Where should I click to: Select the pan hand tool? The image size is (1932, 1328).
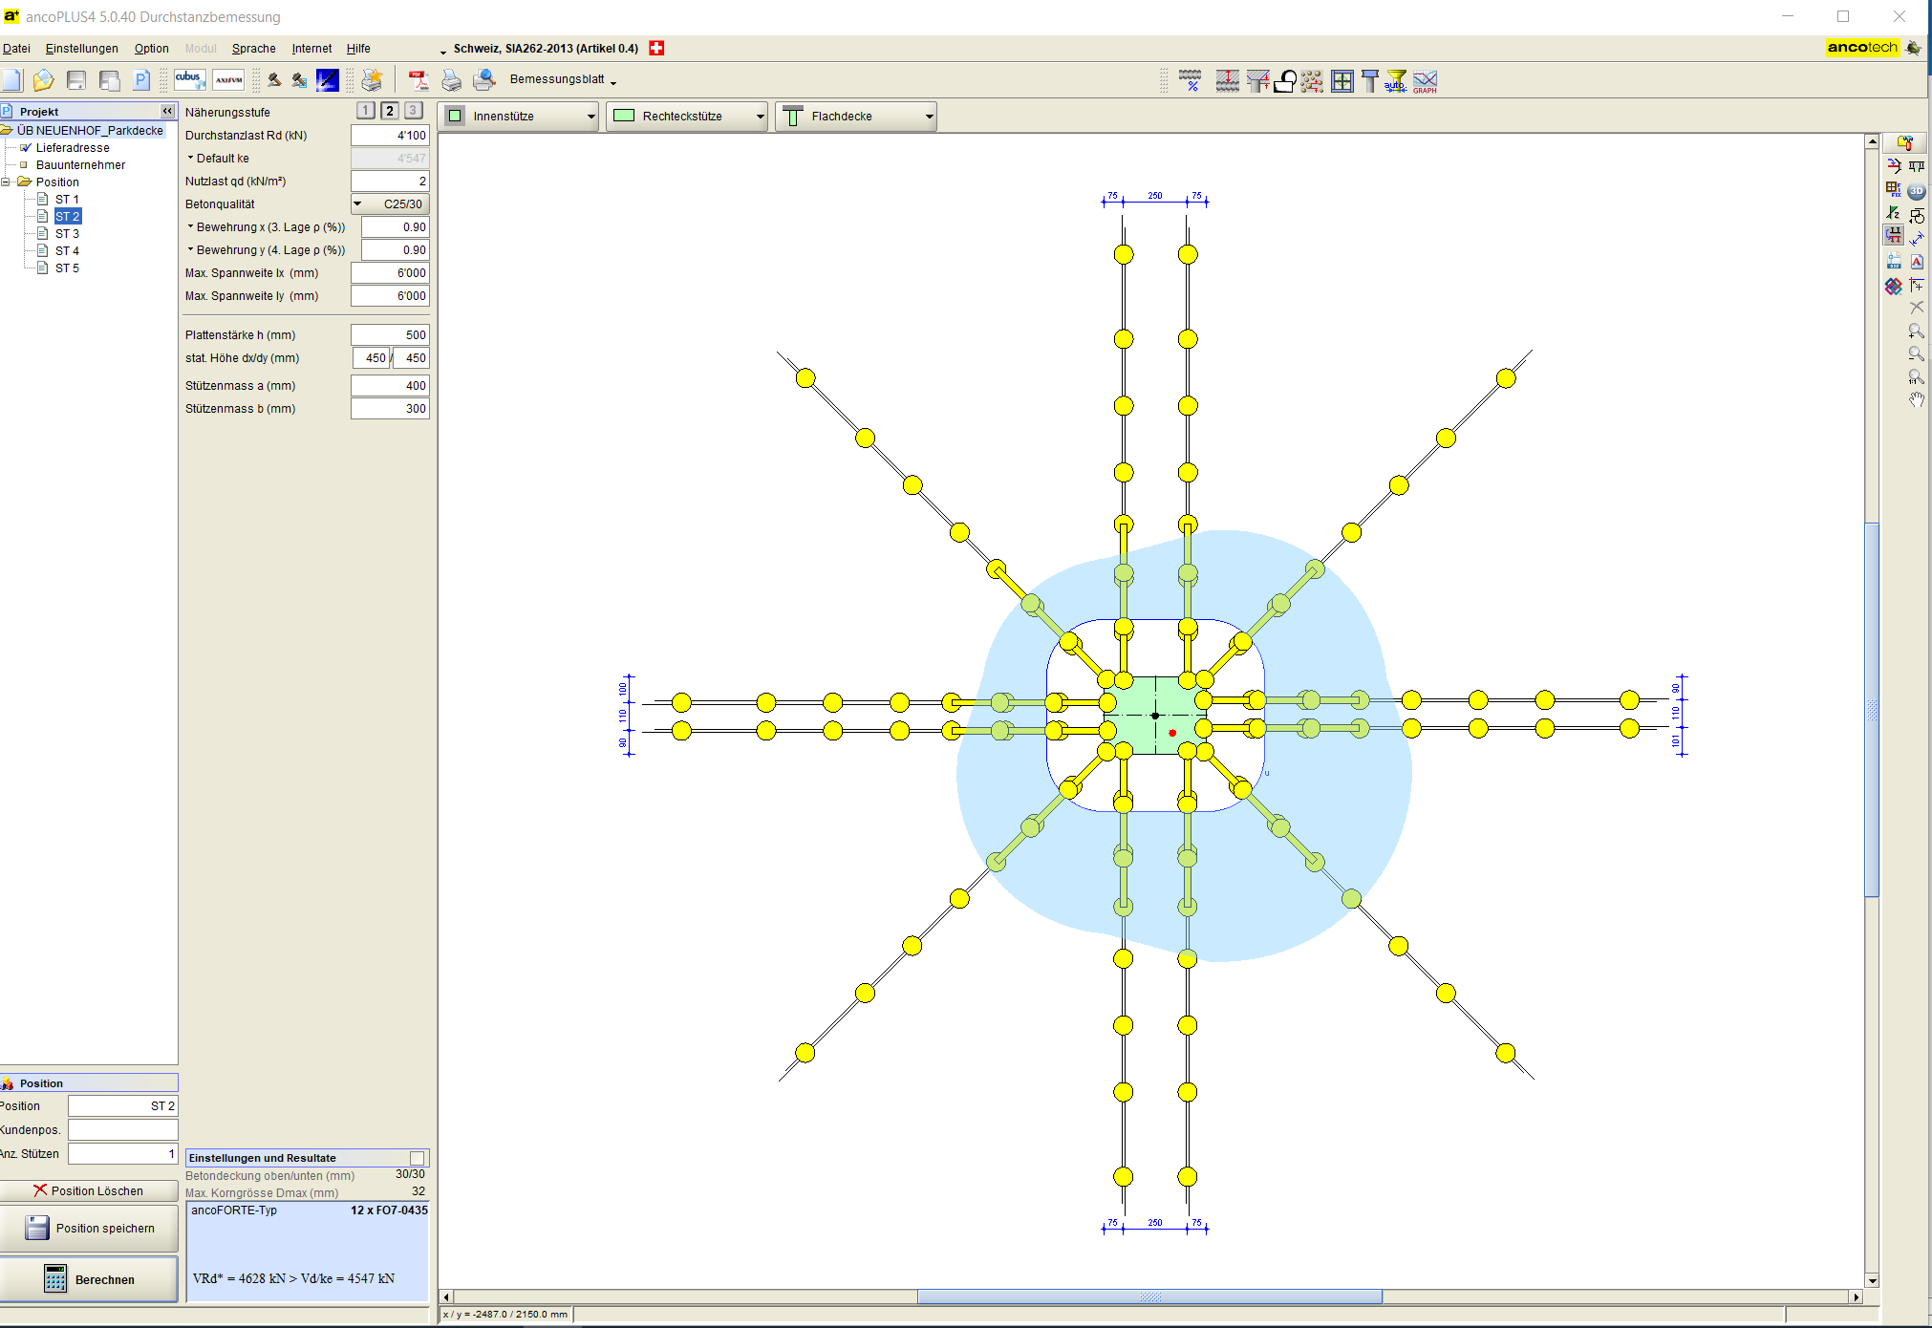click(1916, 400)
